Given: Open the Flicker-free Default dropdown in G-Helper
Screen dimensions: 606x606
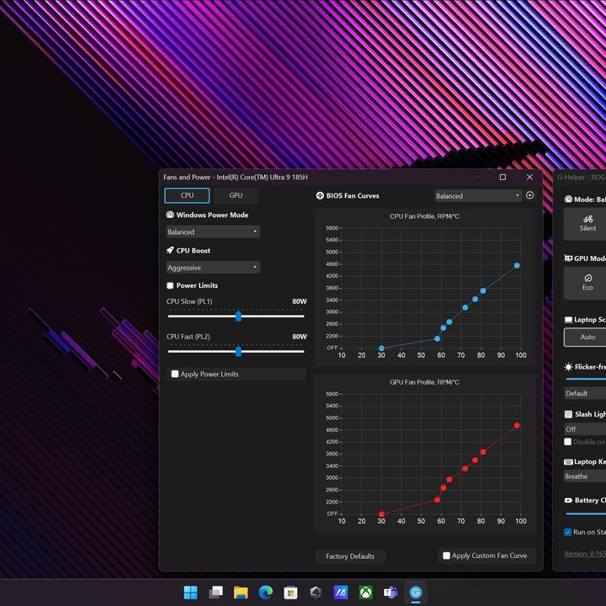Looking at the screenshot, I should 585,393.
